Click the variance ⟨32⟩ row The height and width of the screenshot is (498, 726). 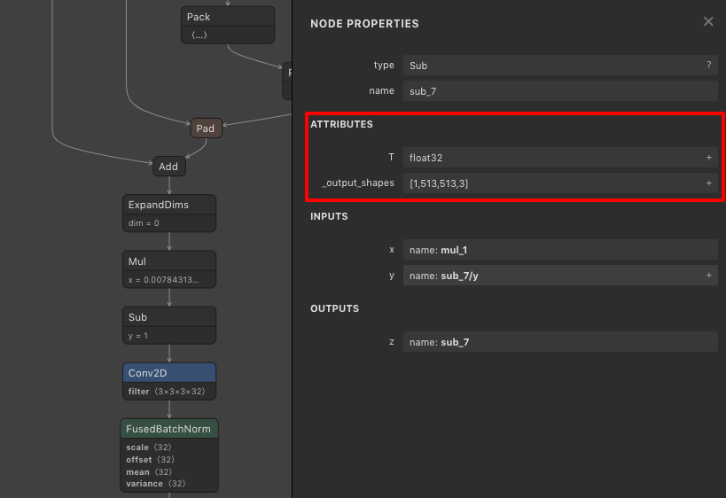[156, 484]
